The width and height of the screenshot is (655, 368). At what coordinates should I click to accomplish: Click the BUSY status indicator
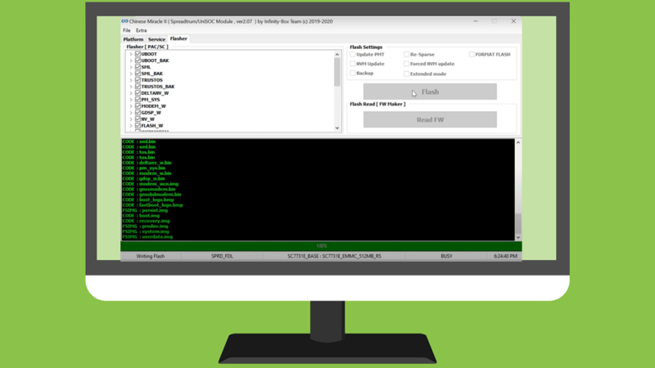pyautogui.click(x=446, y=256)
